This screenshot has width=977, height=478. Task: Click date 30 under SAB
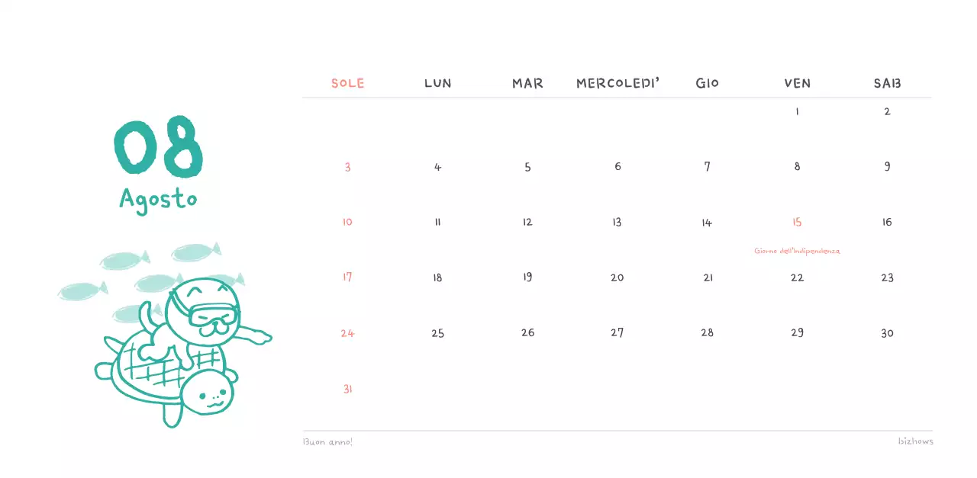point(887,333)
